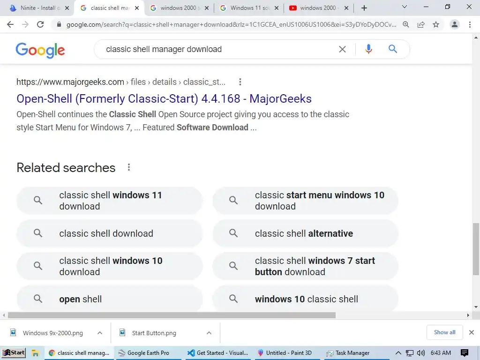Clear the Google search box
This screenshot has width=480, height=360.
coord(342,49)
